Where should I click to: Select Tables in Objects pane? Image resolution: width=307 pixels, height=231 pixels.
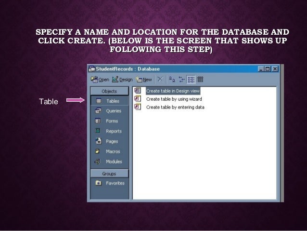[110, 101]
